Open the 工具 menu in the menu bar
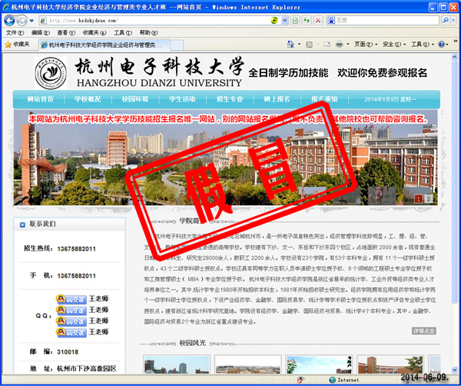 [x=123, y=32]
